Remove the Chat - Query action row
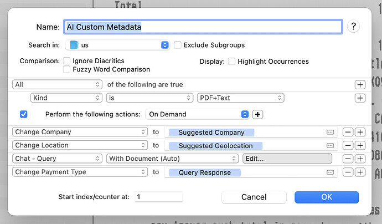382x224 pixels. (347, 159)
